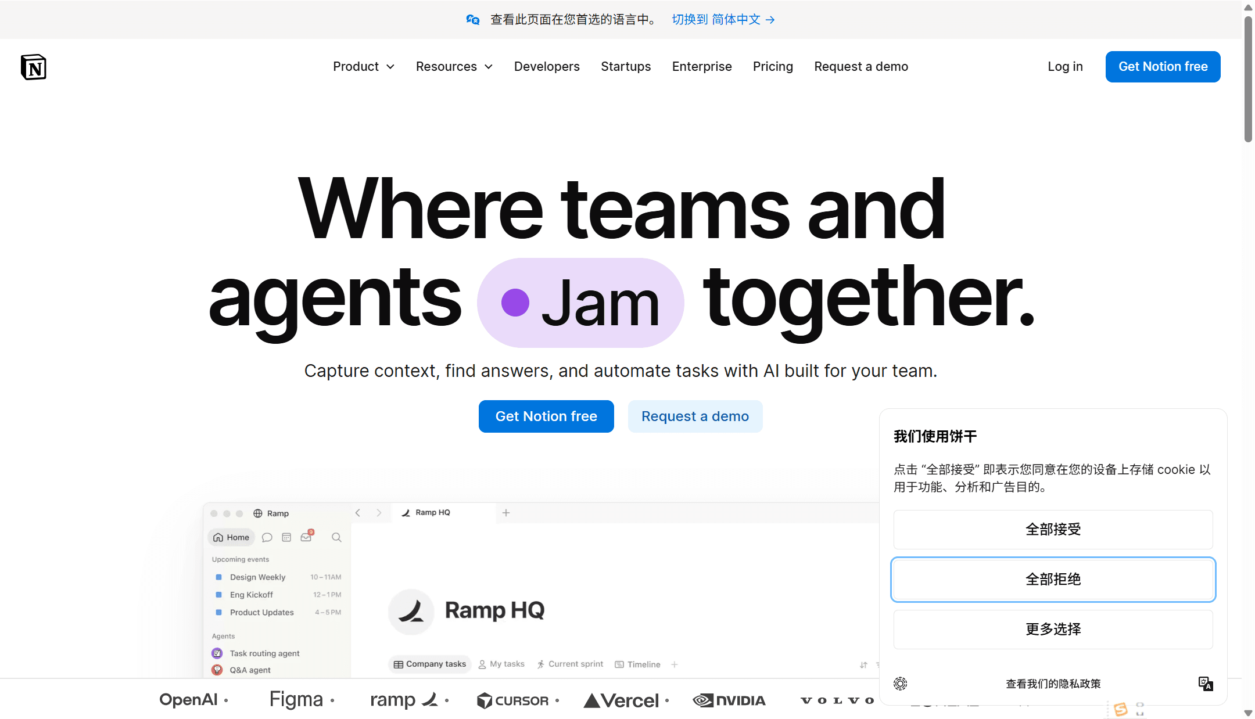The image size is (1255, 719).
Task: Click the Notion logo in the header
Action: coord(33,67)
